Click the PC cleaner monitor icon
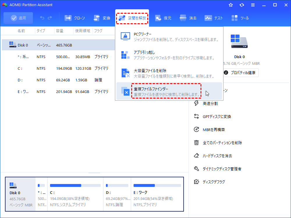The height and width of the screenshot is (218, 291). coord(125,36)
